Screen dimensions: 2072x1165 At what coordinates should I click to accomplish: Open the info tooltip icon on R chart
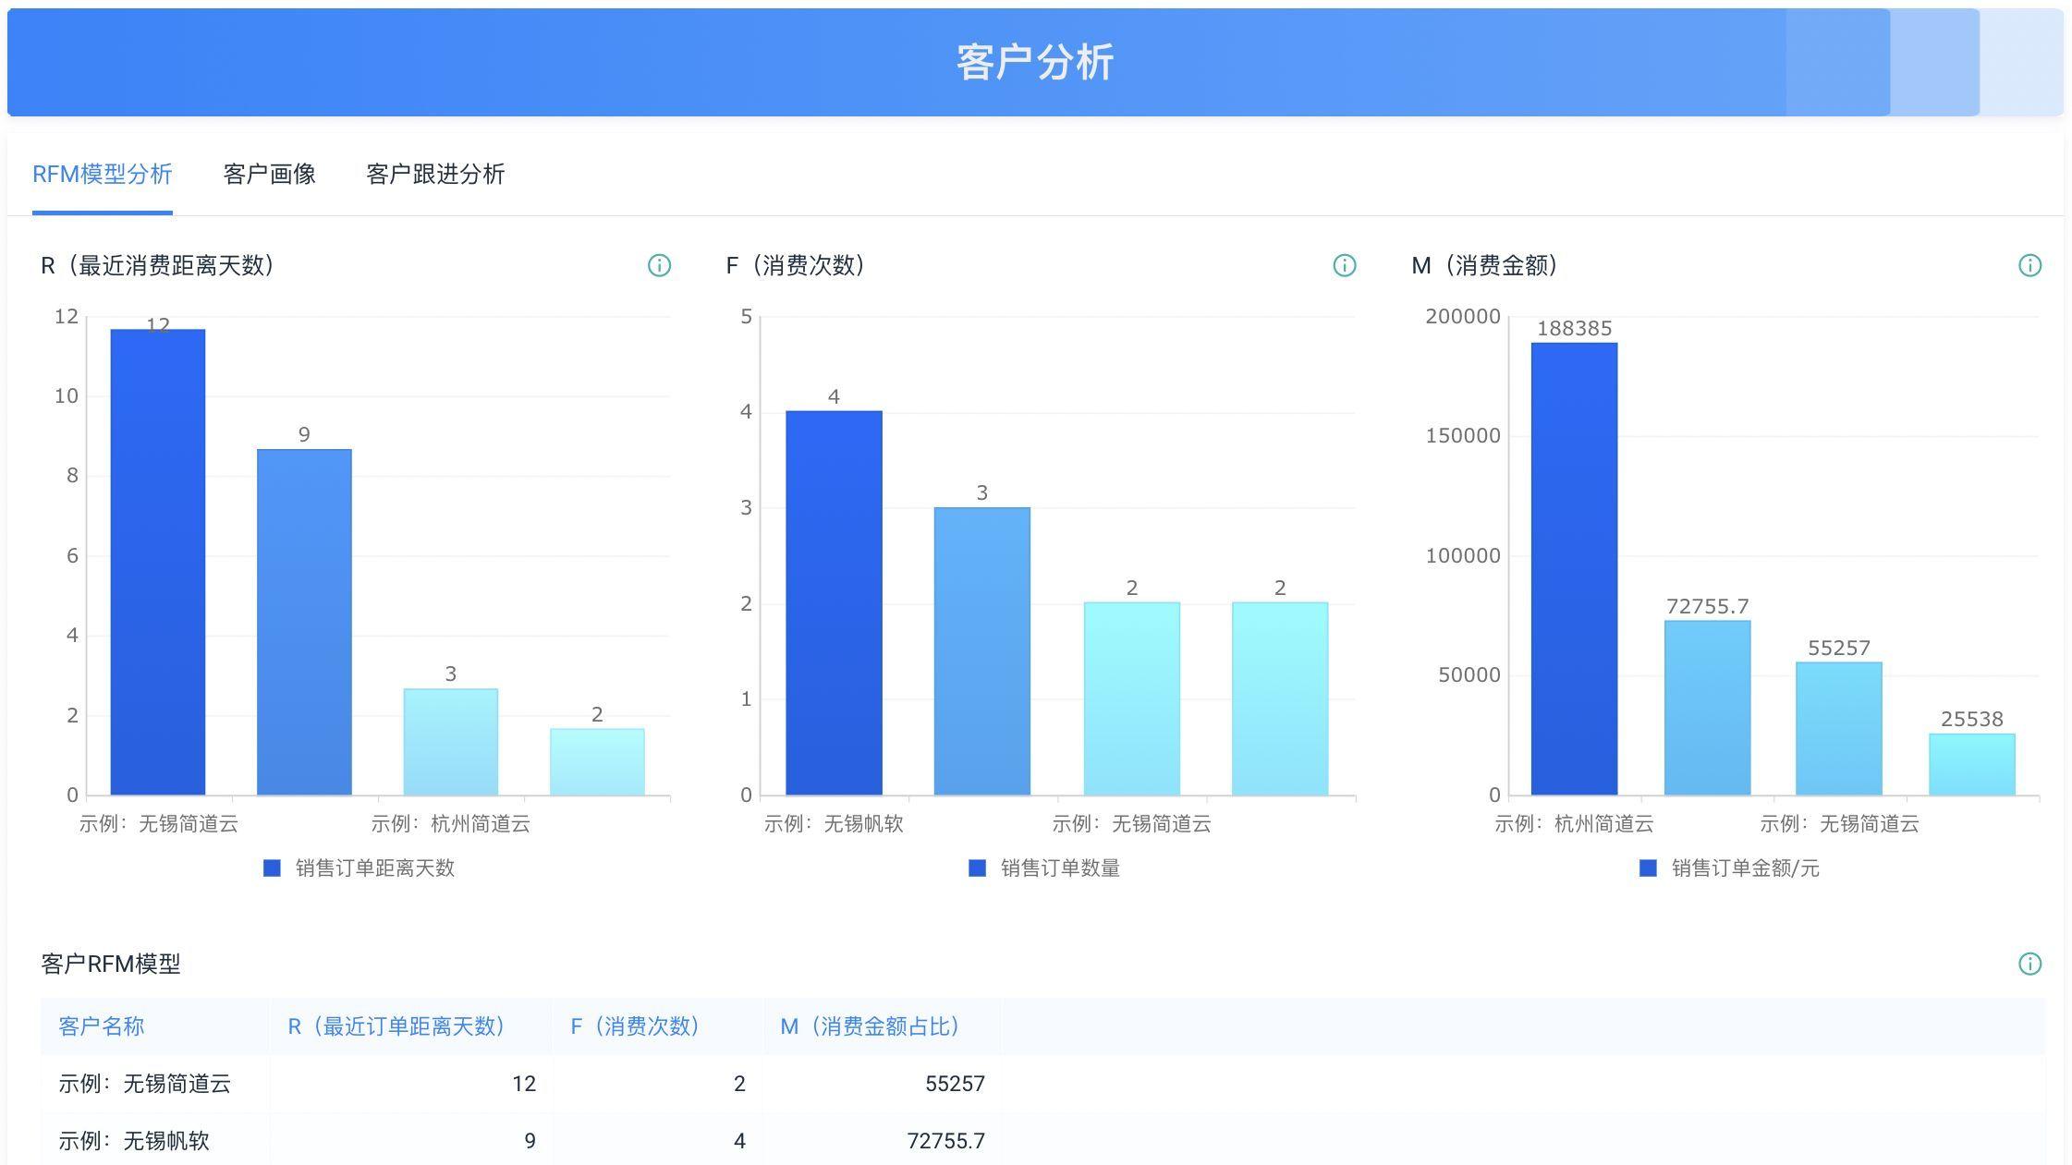pos(658,266)
